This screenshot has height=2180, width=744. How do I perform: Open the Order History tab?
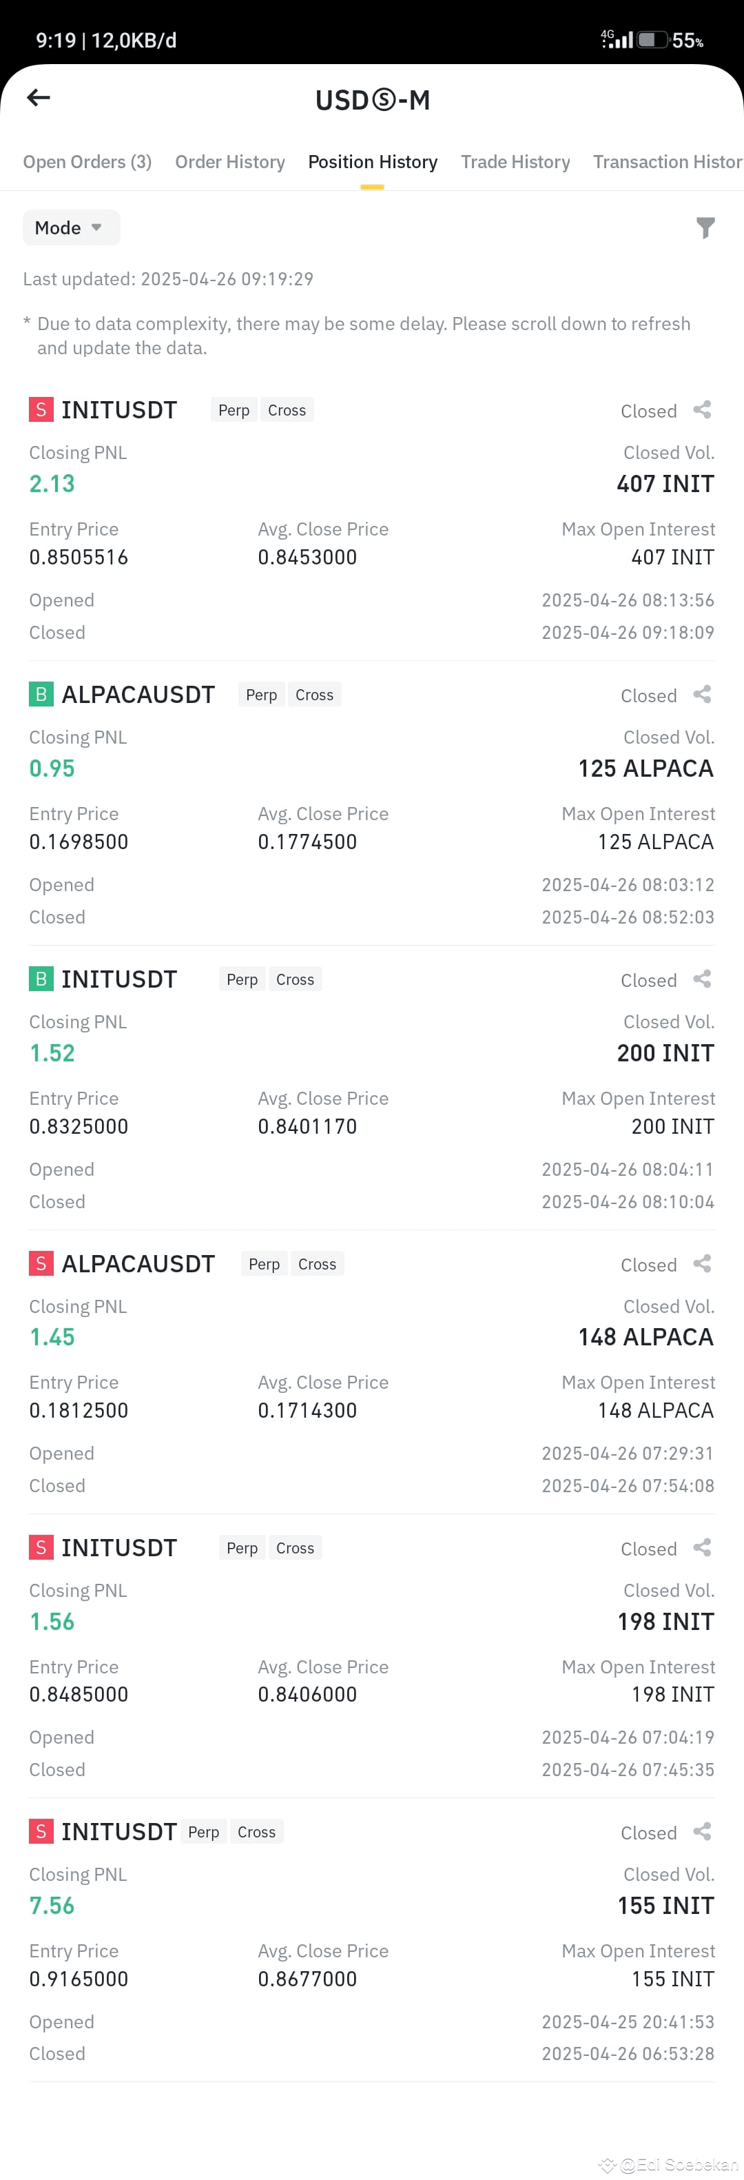(x=230, y=162)
